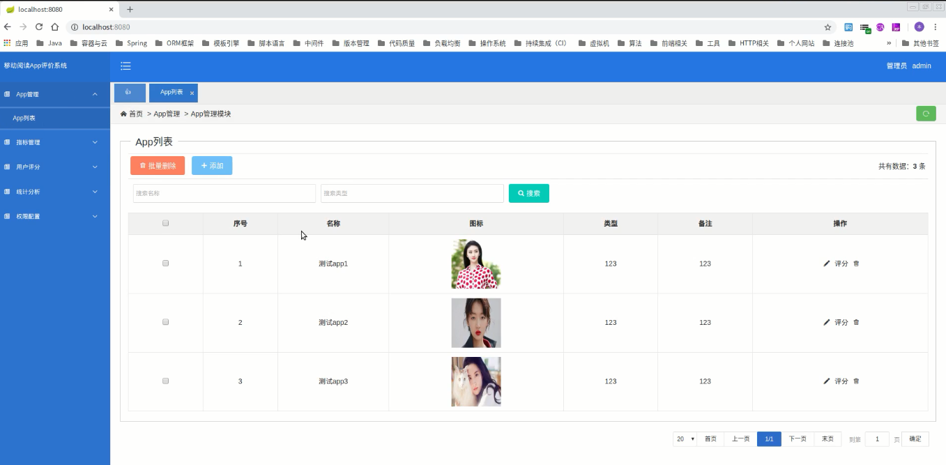The height and width of the screenshot is (465, 946).
Task: Go to browser home page icon
Action: click(54, 26)
